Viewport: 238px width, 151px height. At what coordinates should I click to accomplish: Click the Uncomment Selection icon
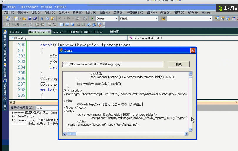[x=54, y=25]
